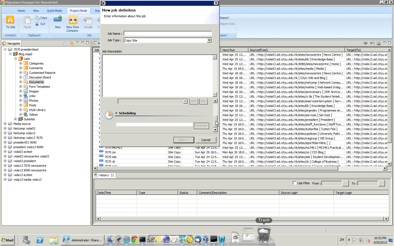Screen dimensions: 394x246
Task: Click the From date picker ellipsis button
Action: (x=345, y=183)
